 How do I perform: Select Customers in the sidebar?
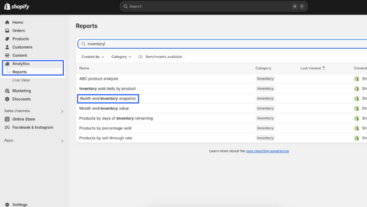tap(22, 47)
